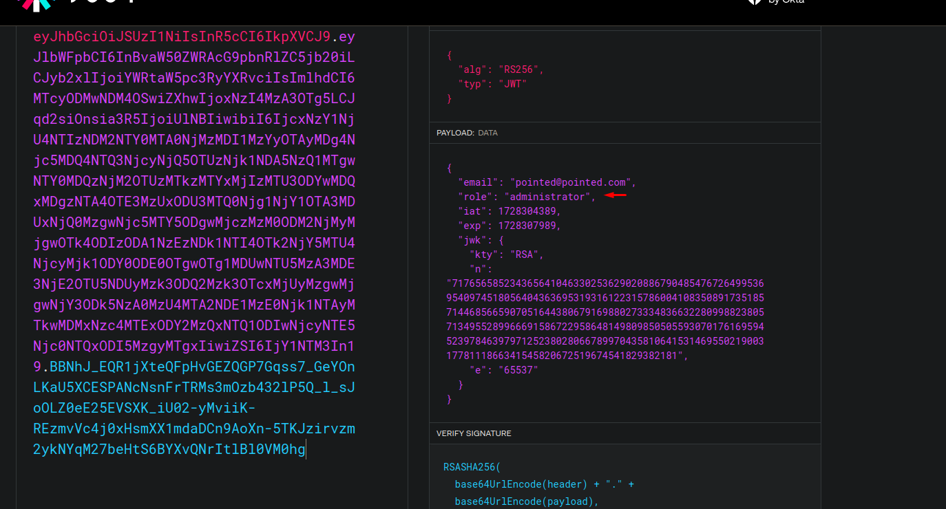Click the "exp": 1728307989 line
The height and width of the screenshot is (509, 946).
pyautogui.click(x=509, y=226)
